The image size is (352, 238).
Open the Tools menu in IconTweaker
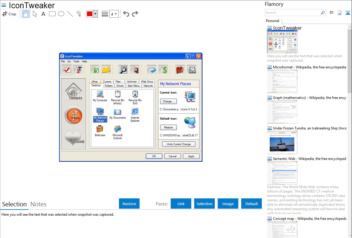click(x=76, y=61)
